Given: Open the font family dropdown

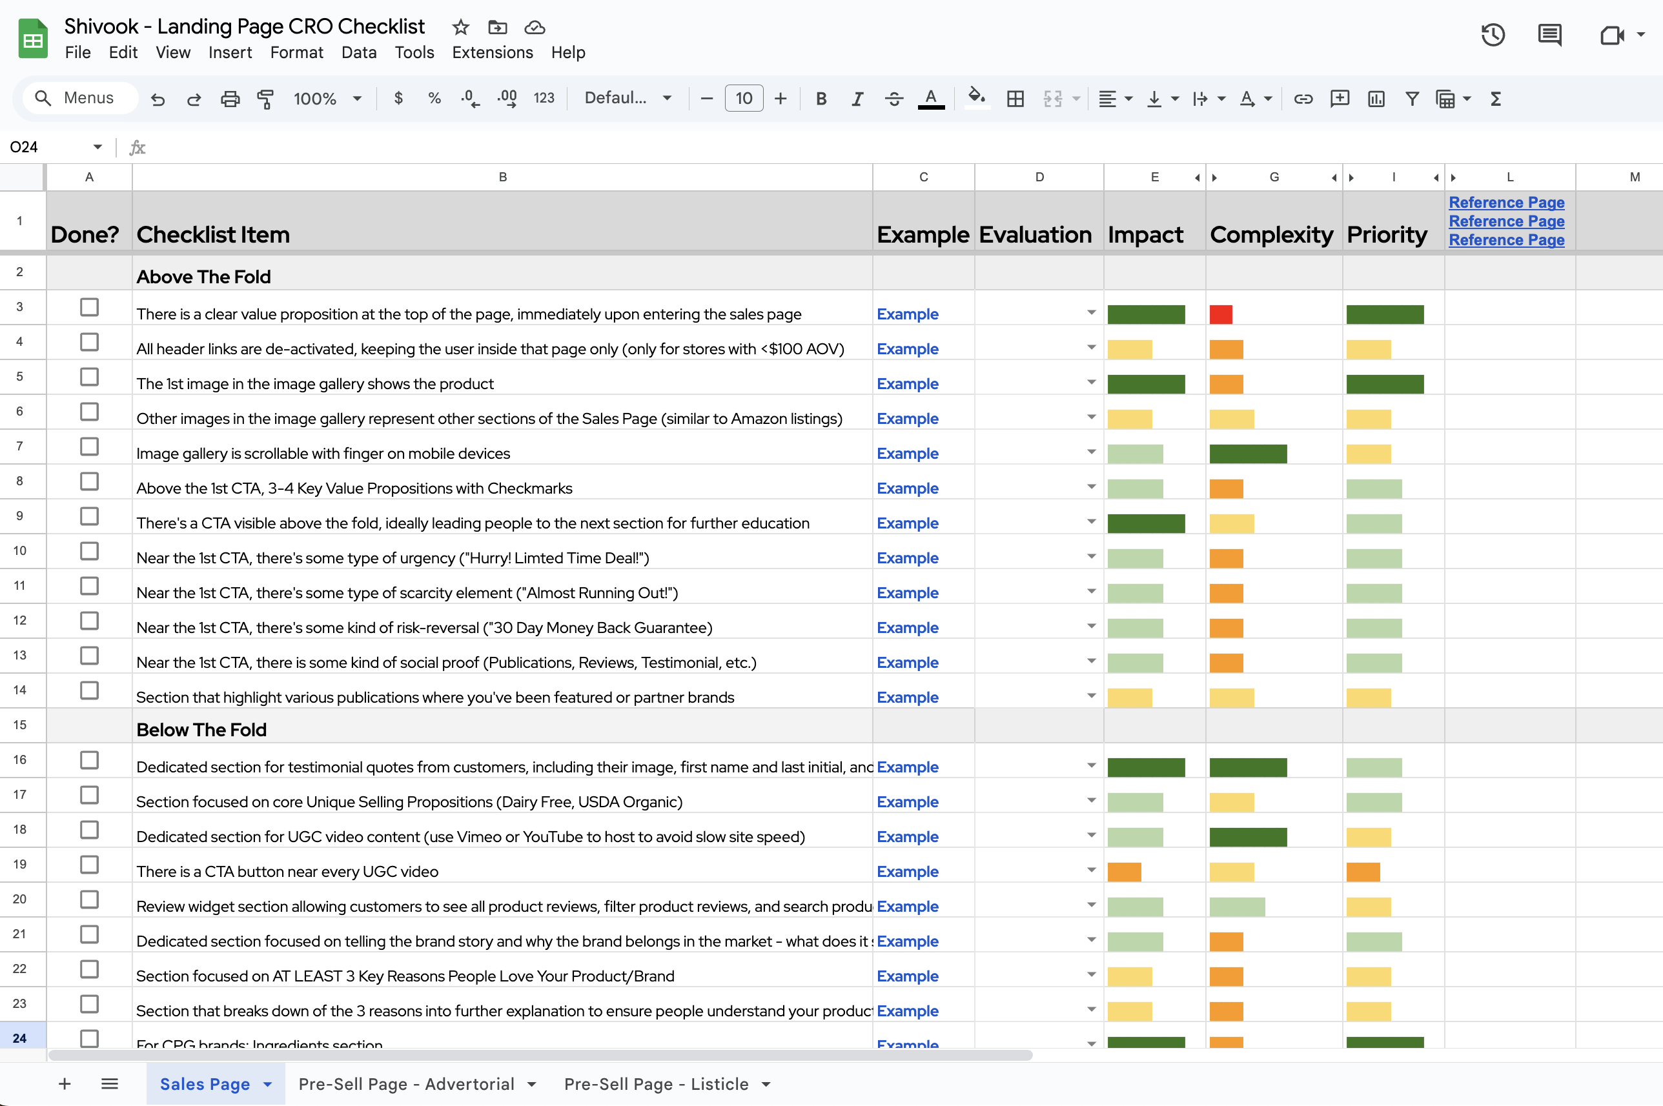Looking at the screenshot, I should pyautogui.click(x=627, y=99).
